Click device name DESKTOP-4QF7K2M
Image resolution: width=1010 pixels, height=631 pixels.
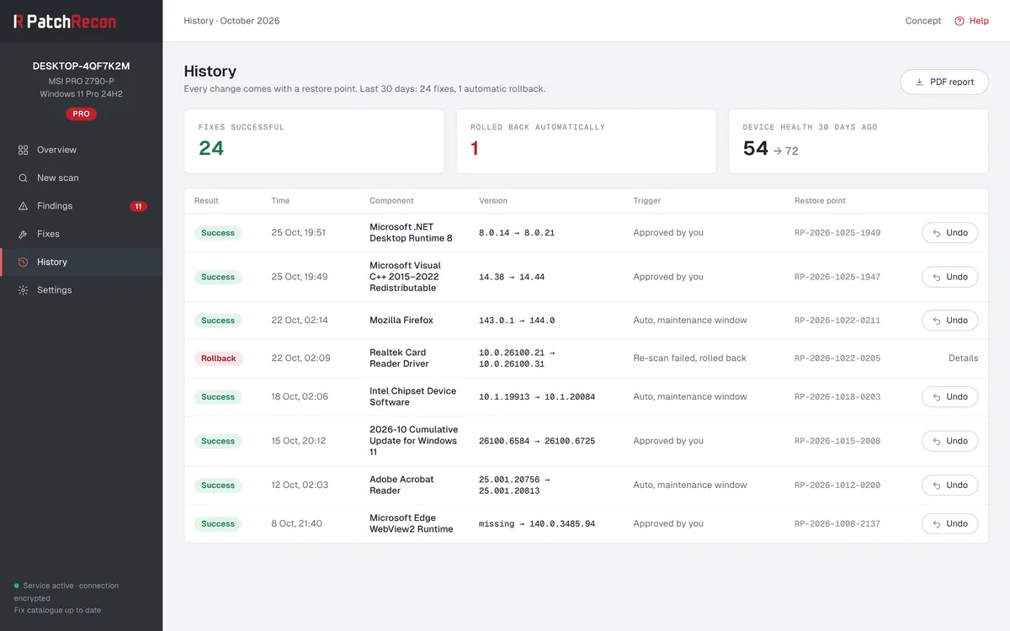(x=81, y=66)
